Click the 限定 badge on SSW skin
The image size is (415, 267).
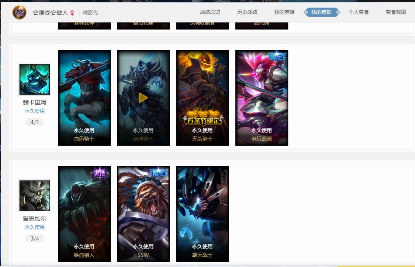coord(159,173)
